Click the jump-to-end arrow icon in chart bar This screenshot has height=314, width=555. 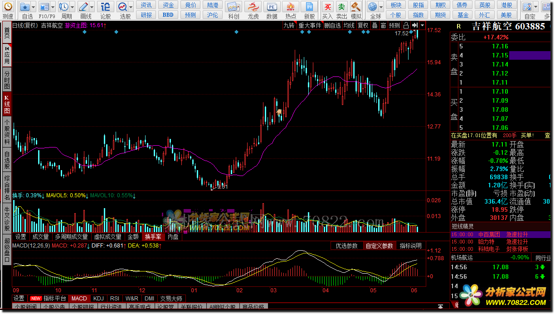coord(414,25)
